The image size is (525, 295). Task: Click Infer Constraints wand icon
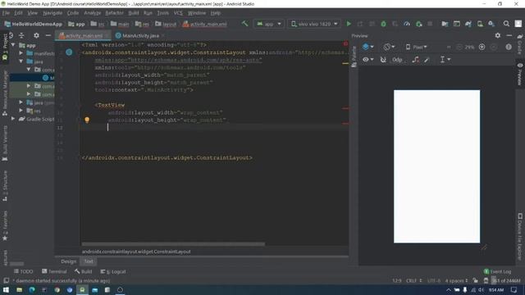point(427,60)
